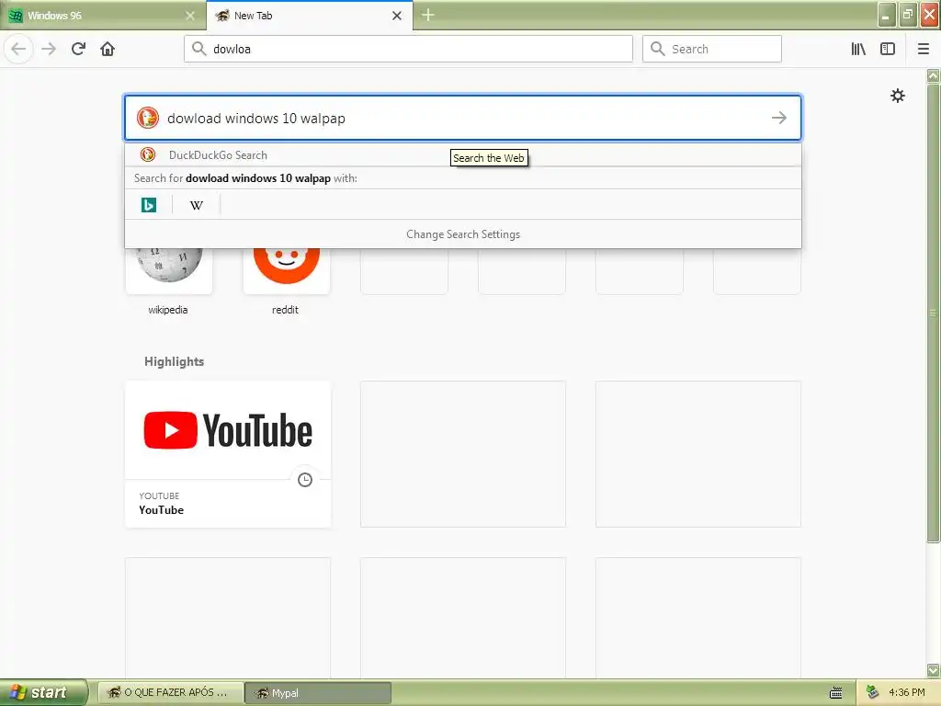Submit search with the arrow button

pos(779,118)
